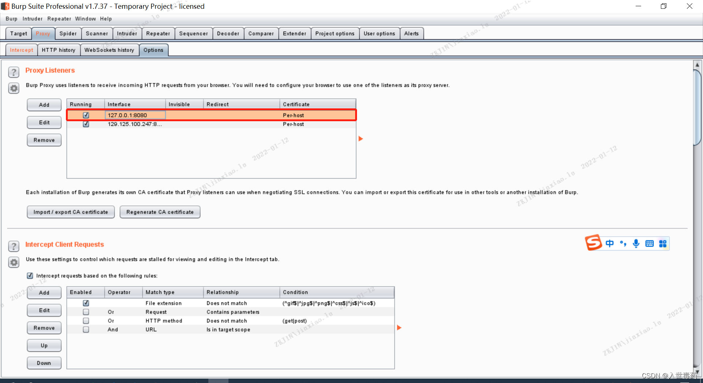Switch to Spider tab
703x383 pixels.
pos(68,33)
